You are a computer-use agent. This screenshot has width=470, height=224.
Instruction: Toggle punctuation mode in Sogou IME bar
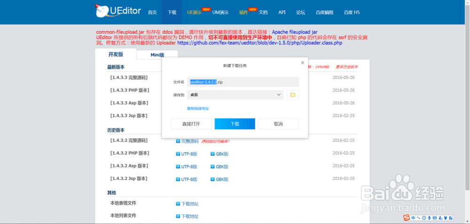point(418,218)
